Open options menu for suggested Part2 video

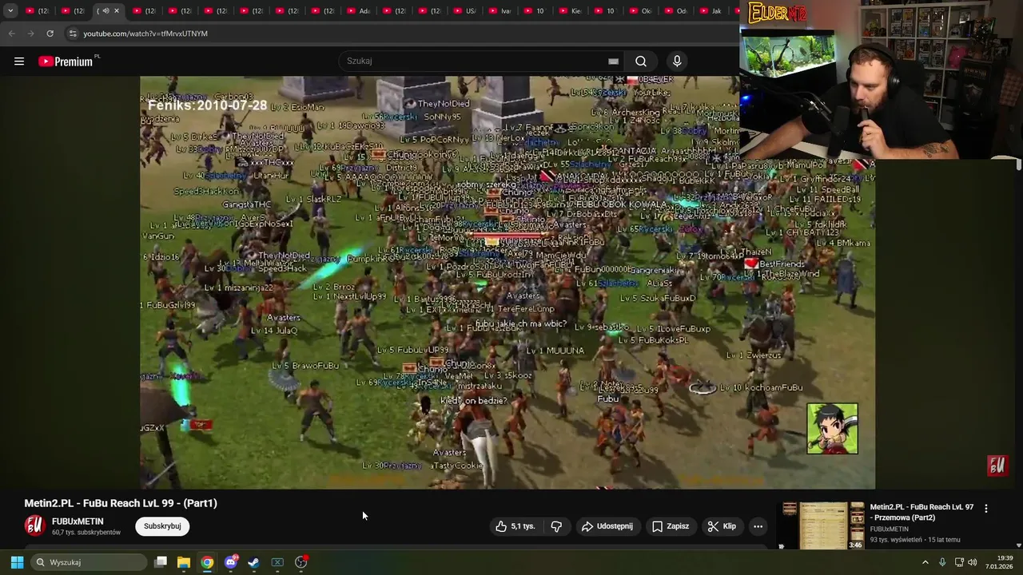[x=985, y=508]
